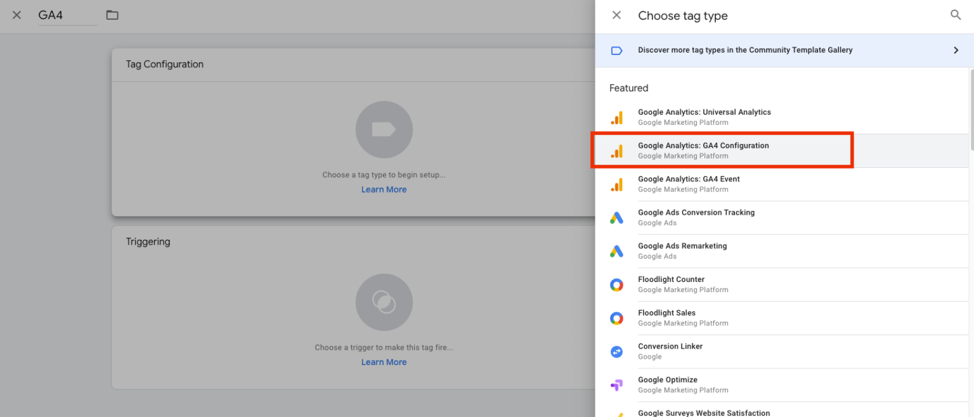Click the tag template icon on the gallery banner

[x=616, y=50]
